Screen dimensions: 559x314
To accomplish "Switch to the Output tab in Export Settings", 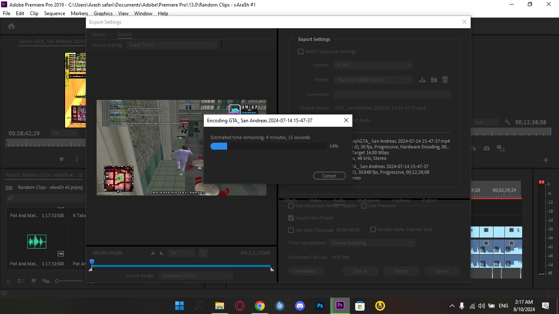I will click(x=124, y=34).
